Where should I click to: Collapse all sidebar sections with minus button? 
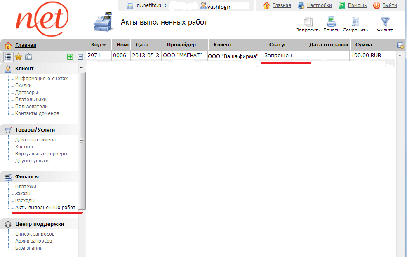point(80,57)
